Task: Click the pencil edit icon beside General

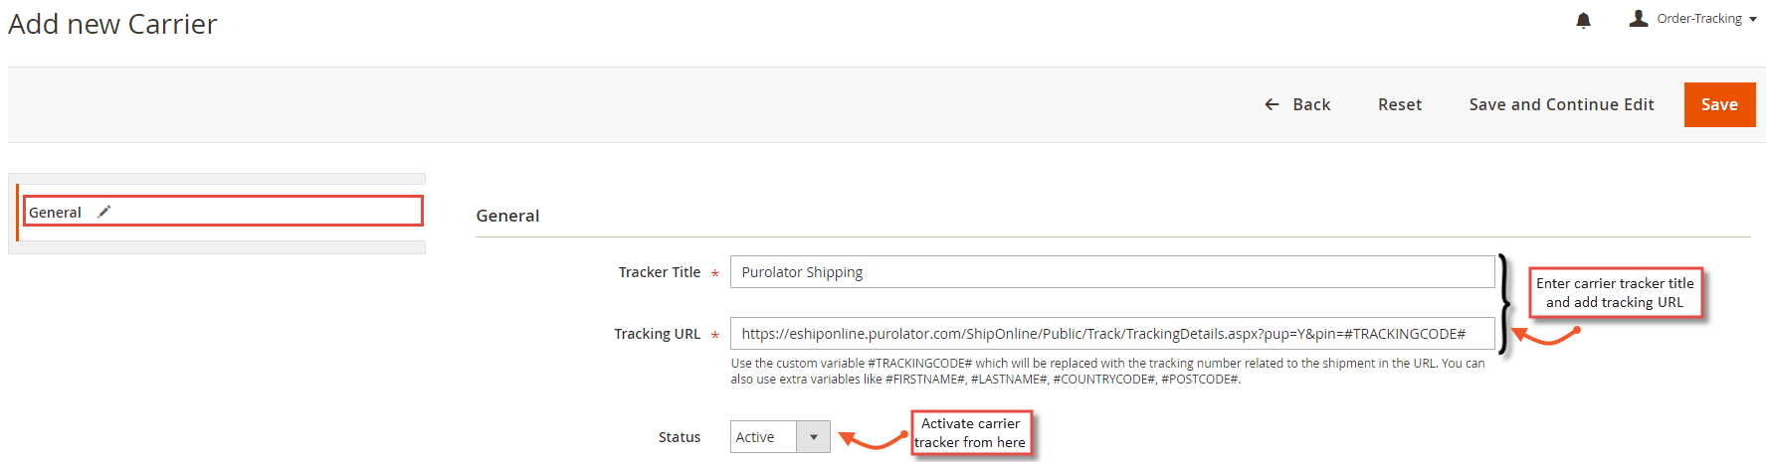Action: 104,212
